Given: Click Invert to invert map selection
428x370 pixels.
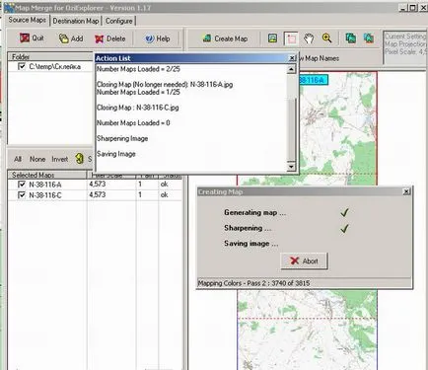Looking at the screenshot, I should point(59,159).
